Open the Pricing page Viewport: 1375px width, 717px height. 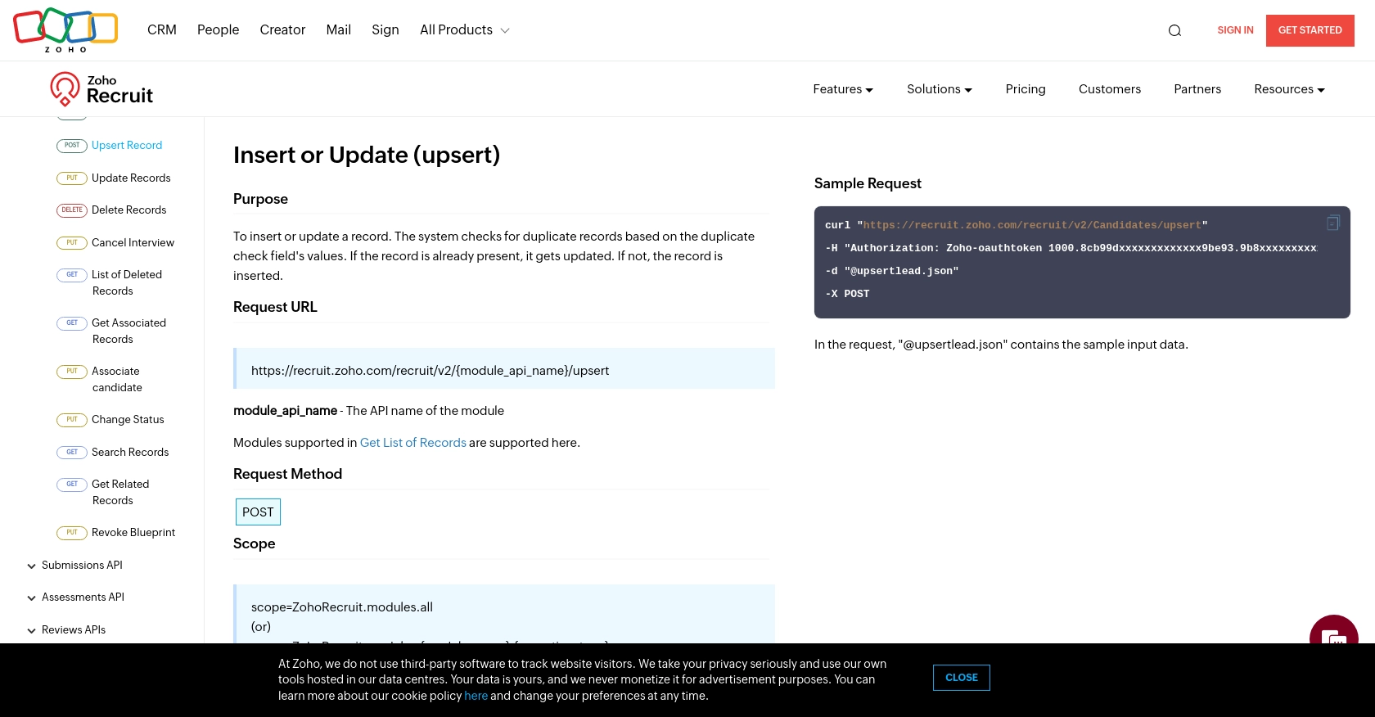point(1026,89)
